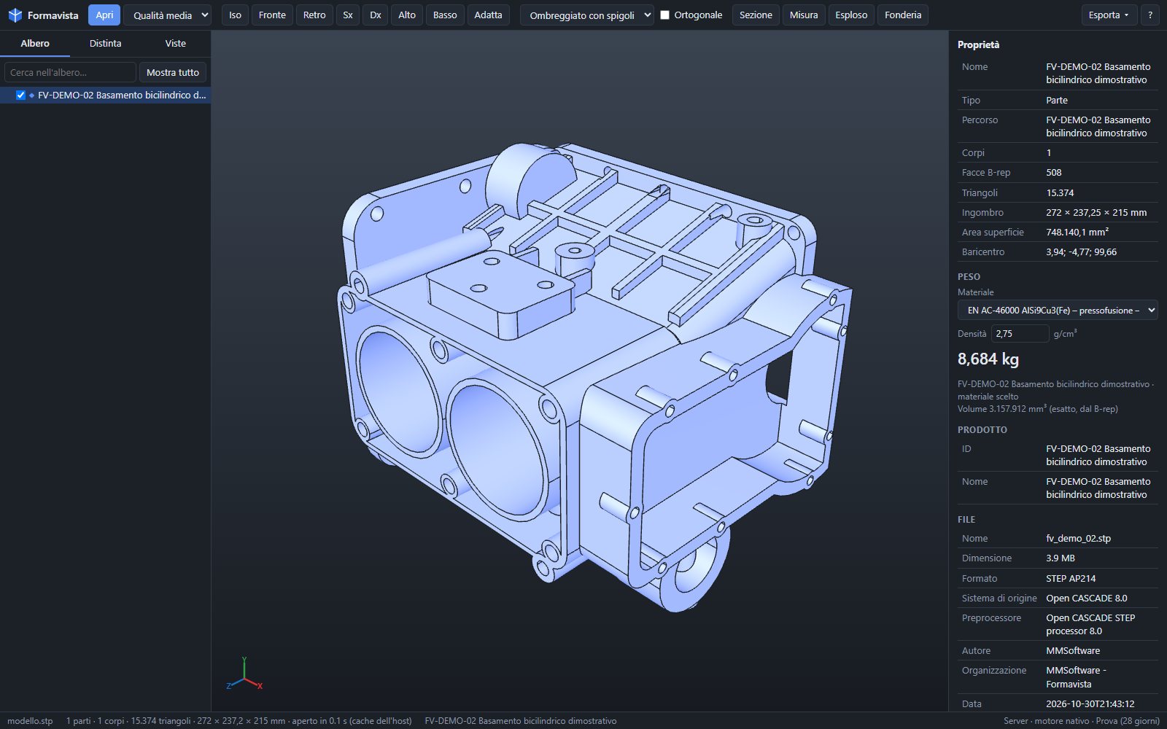This screenshot has width=1167, height=729.
Task: Open the Ombreggiato con spigoli display dropdown
Action: click(x=586, y=15)
